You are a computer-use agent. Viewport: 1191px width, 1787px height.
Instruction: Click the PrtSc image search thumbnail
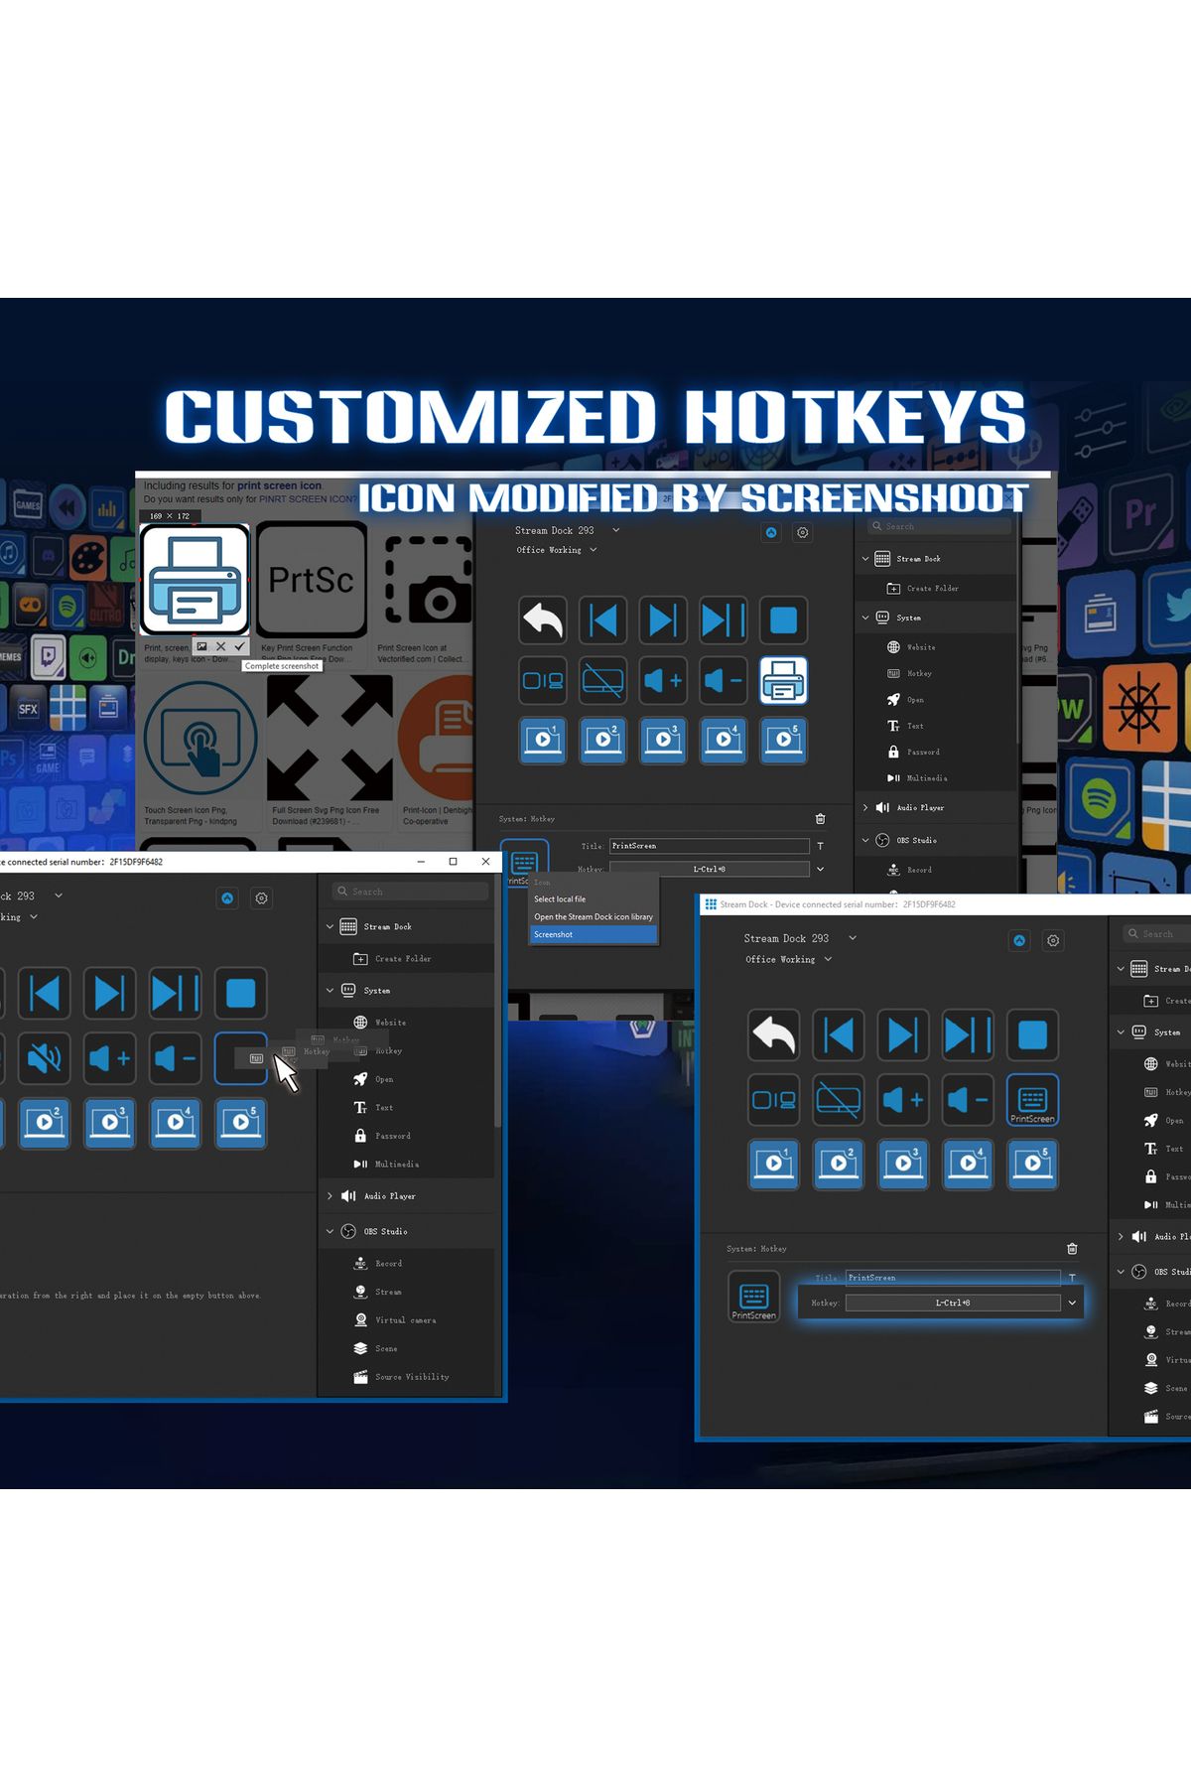click(312, 581)
